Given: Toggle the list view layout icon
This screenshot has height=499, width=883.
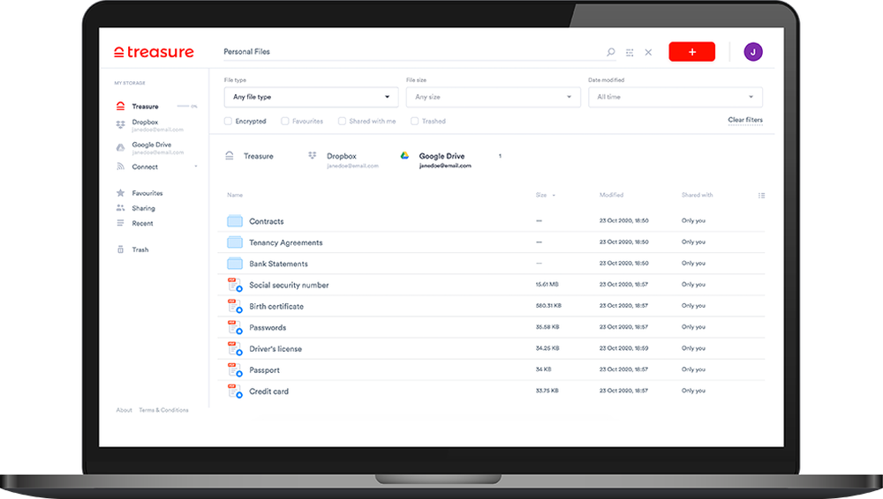Looking at the screenshot, I should pos(761,195).
